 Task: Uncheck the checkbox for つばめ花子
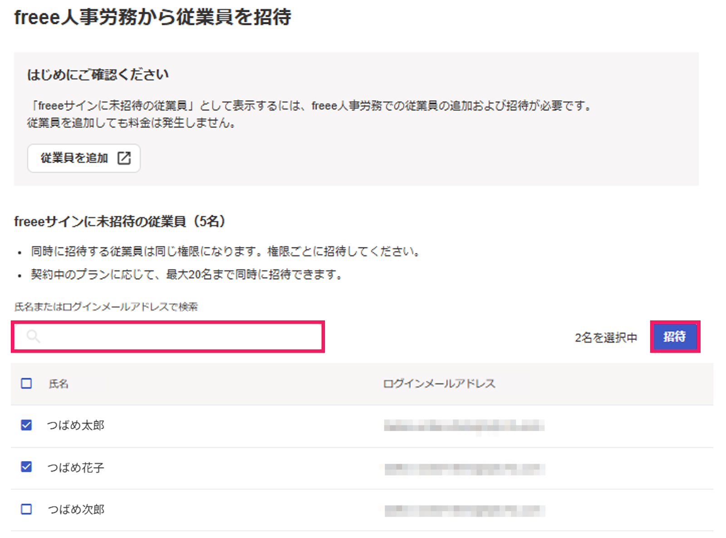[26, 466]
